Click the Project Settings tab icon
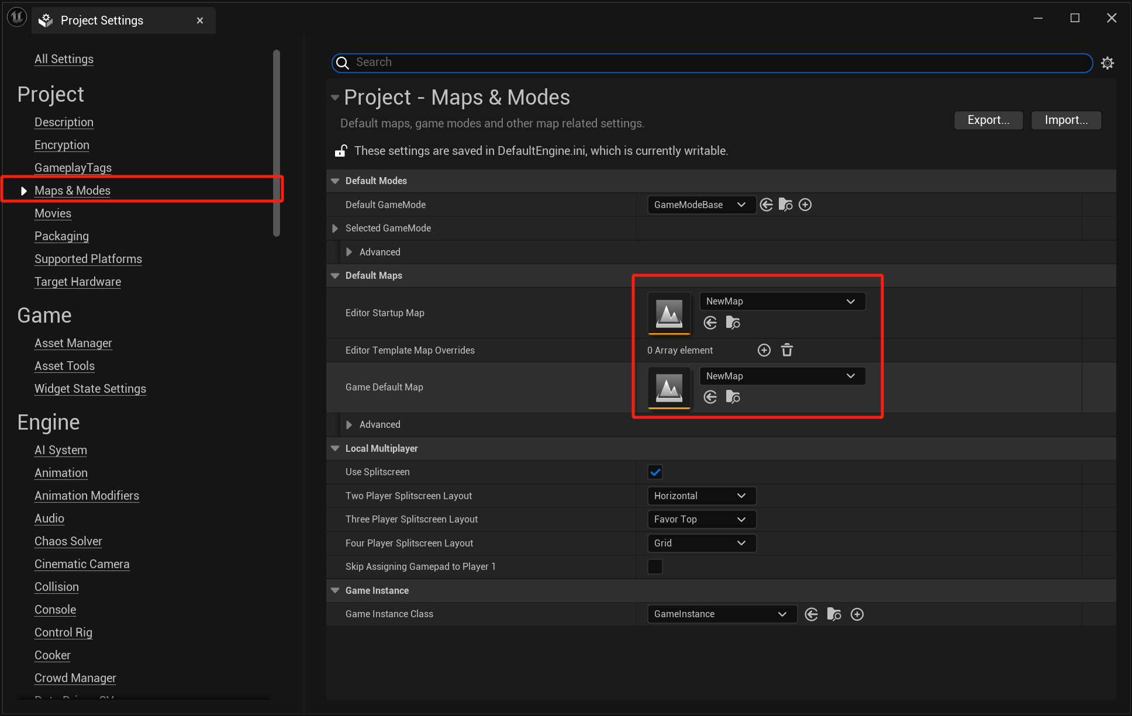The height and width of the screenshot is (716, 1132). (46, 20)
